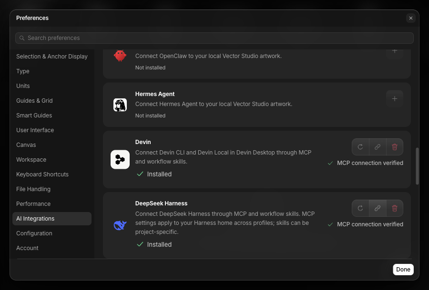Show Keyboard Shortcuts preferences
This screenshot has height=290, width=429.
(52, 174)
